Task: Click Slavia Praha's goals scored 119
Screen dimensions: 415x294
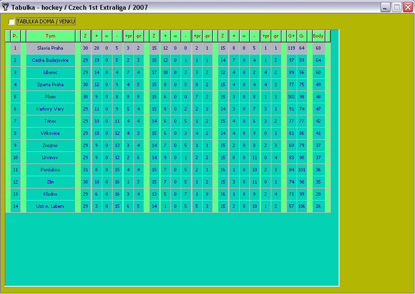Action: click(291, 48)
